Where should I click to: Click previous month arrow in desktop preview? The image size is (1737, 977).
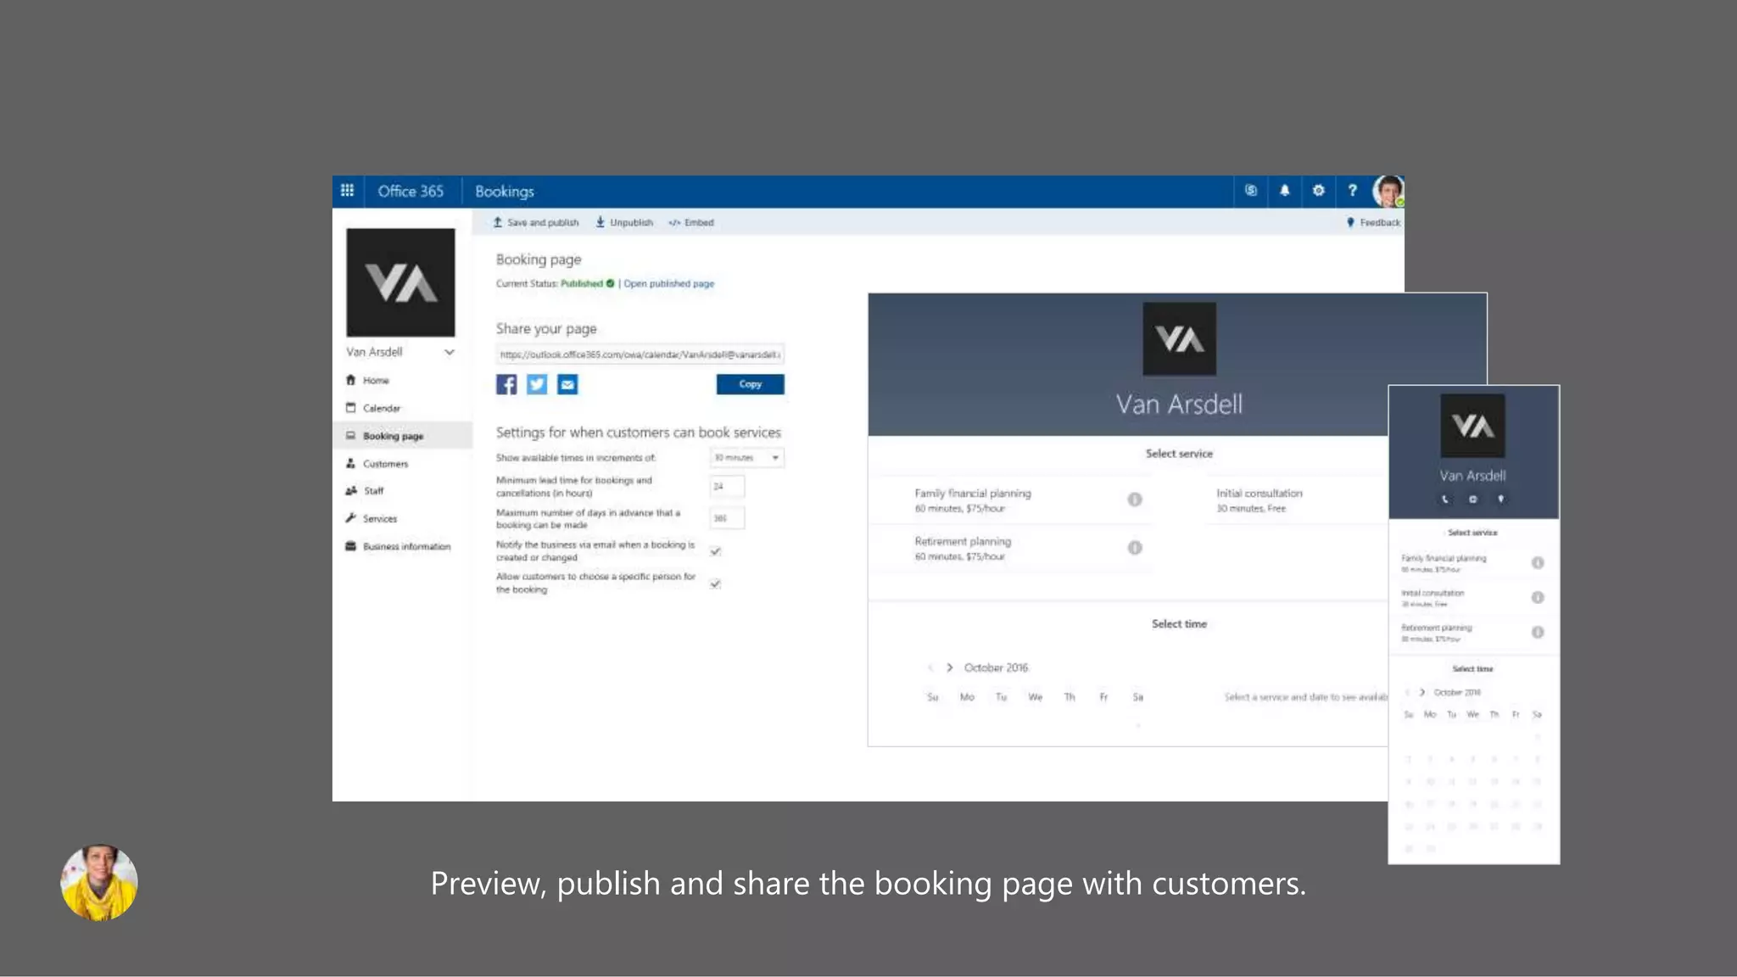click(x=931, y=668)
